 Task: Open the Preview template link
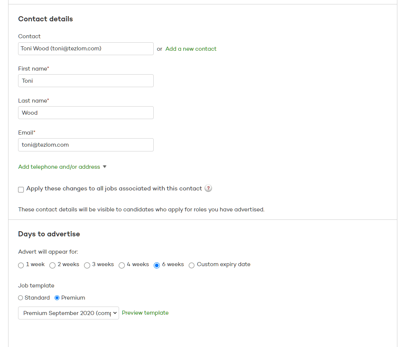[x=145, y=313]
